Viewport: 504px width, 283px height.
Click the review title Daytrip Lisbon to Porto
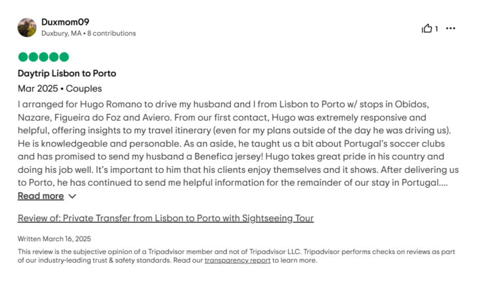coord(67,74)
